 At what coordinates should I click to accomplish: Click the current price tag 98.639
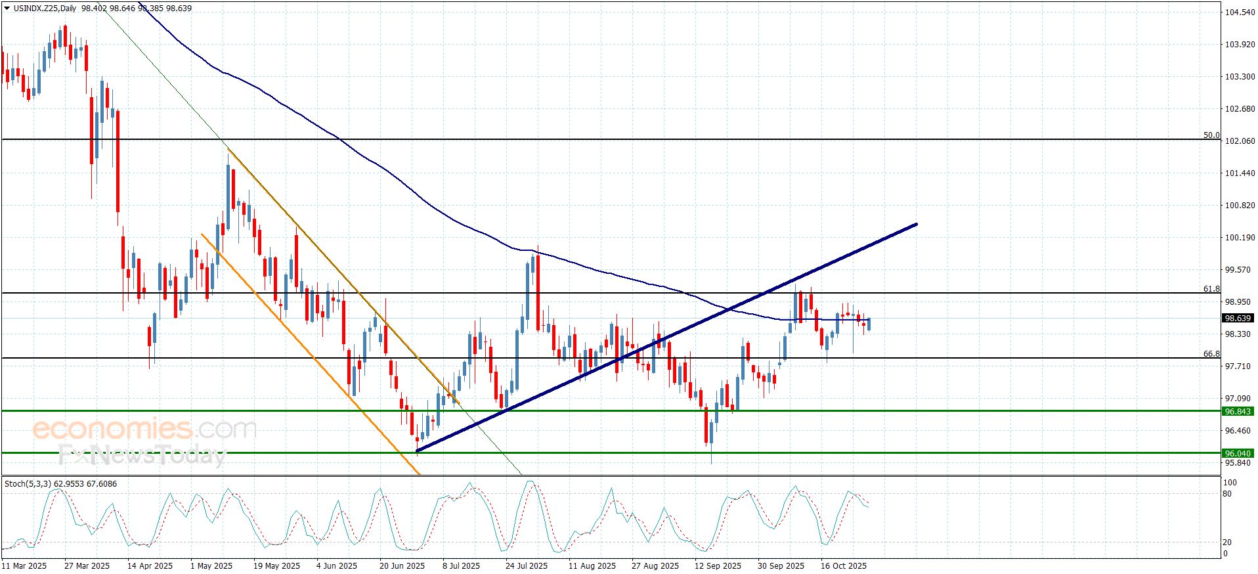(1238, 319)
